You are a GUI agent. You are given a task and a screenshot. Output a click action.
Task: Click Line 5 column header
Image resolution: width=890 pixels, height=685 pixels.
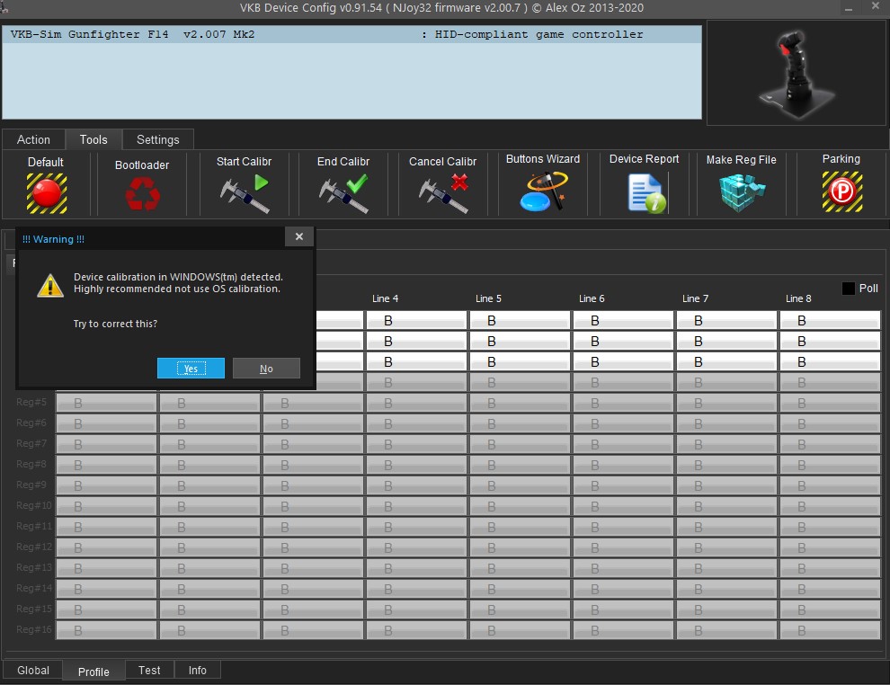(489, 298)
